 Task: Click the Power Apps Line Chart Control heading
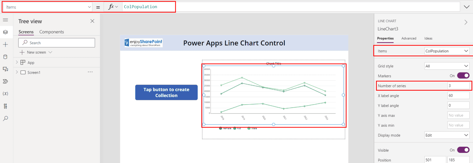[234, 43]
